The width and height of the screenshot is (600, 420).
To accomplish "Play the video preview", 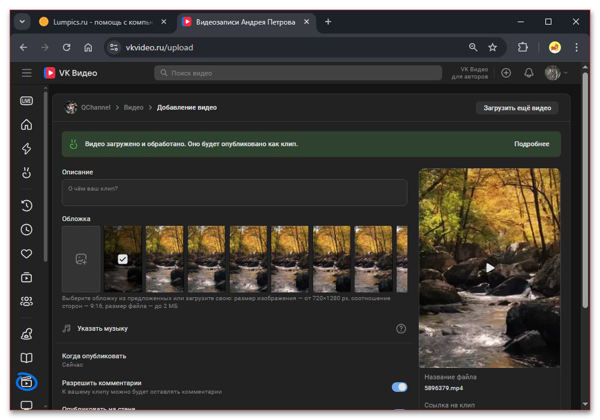I will coord(490,268).
